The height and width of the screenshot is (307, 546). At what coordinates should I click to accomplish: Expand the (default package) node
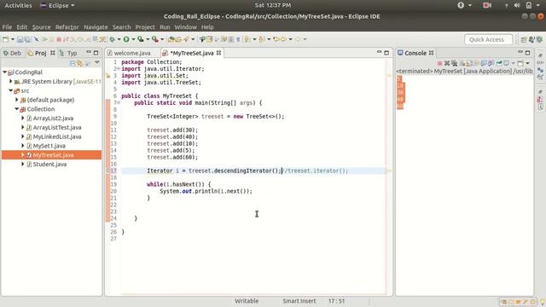tap(16, 100)
